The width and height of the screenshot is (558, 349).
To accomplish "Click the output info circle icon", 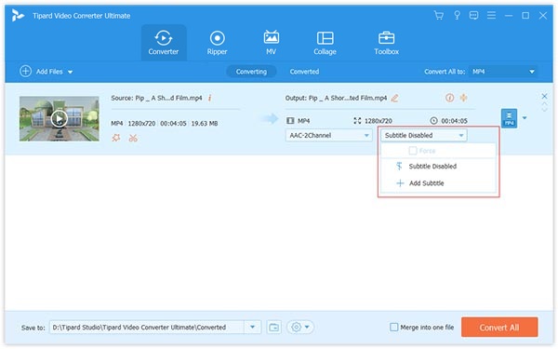I will point(450,98).
